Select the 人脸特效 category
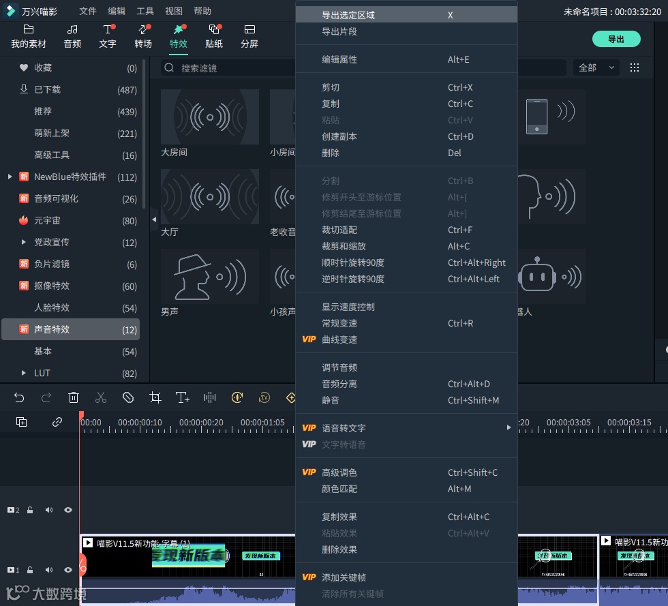Image resolution: width=668 pixels, height=606 pixels. tap(71, 307)
